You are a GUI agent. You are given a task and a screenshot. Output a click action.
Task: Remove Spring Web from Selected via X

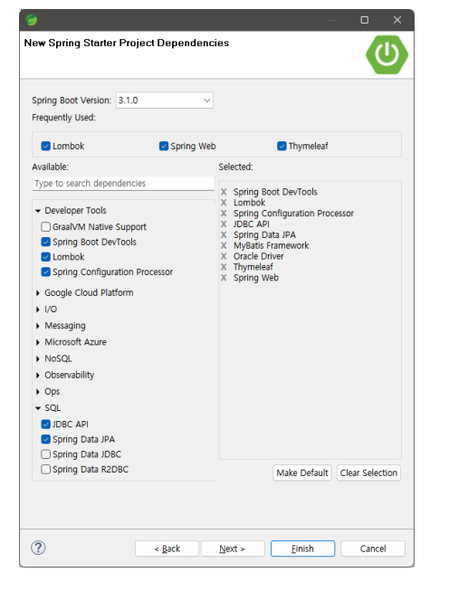pyautogui.click(x=224, y=278)
